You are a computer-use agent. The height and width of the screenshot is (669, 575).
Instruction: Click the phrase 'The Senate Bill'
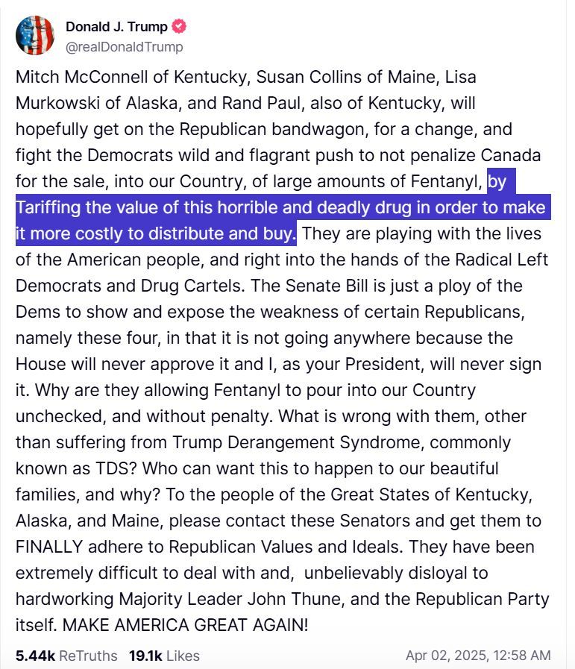310,286
